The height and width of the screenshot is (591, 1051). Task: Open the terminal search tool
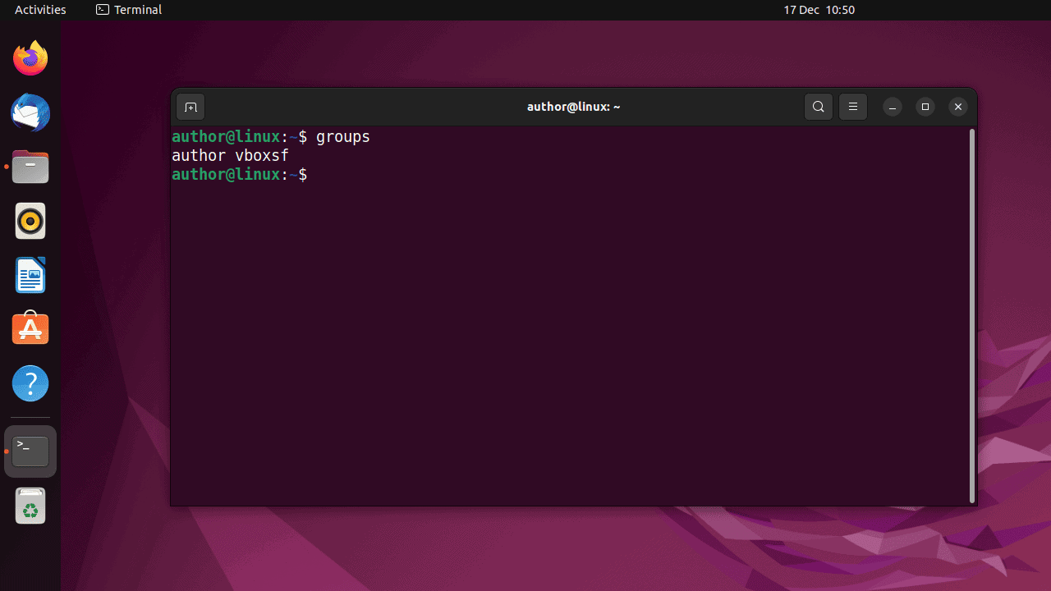click(x=819, y=107)
